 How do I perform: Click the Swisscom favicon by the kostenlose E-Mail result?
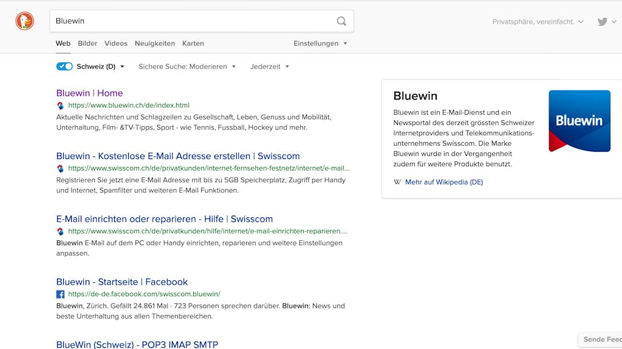(x=60, y=169)
